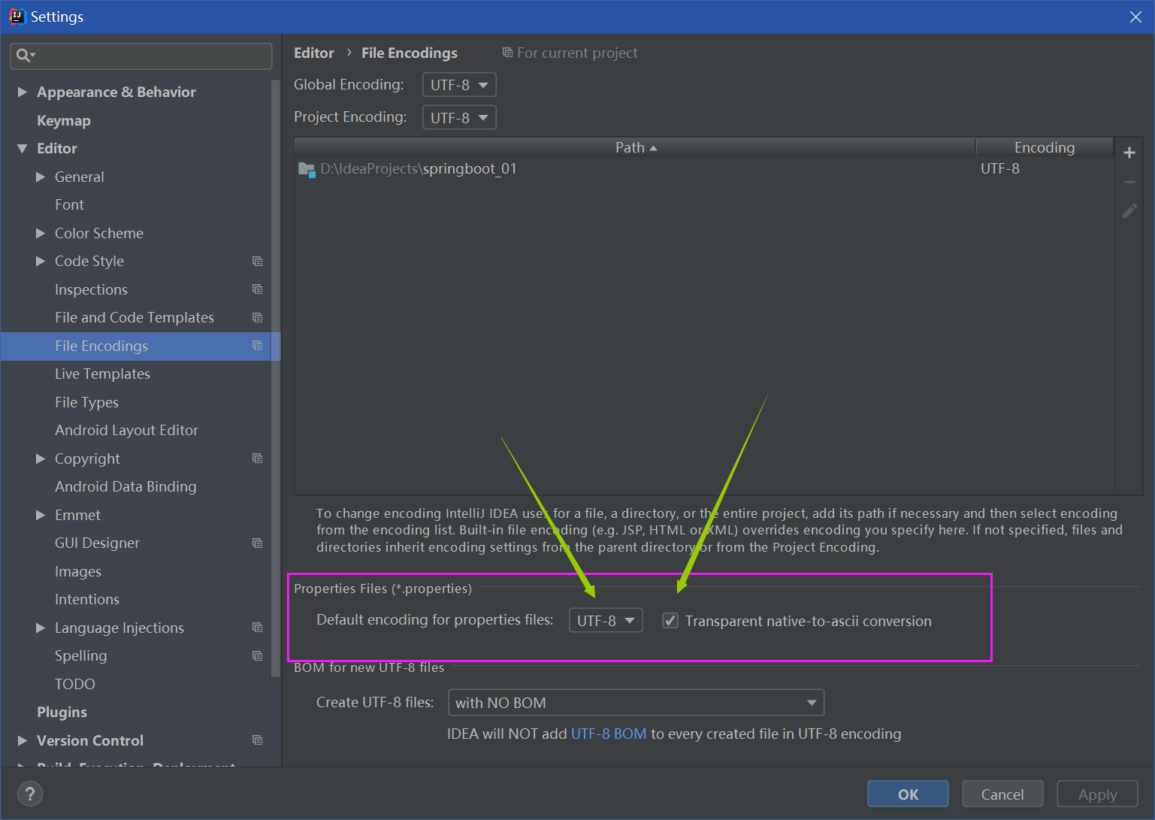This screenshot has height=820, width=1155.
Task: Open Android Data Binding settings
Action: (x=125, y=487)
